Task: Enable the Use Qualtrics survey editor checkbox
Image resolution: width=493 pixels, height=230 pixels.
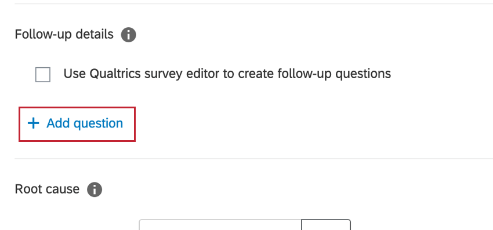Action: point(43,75)
